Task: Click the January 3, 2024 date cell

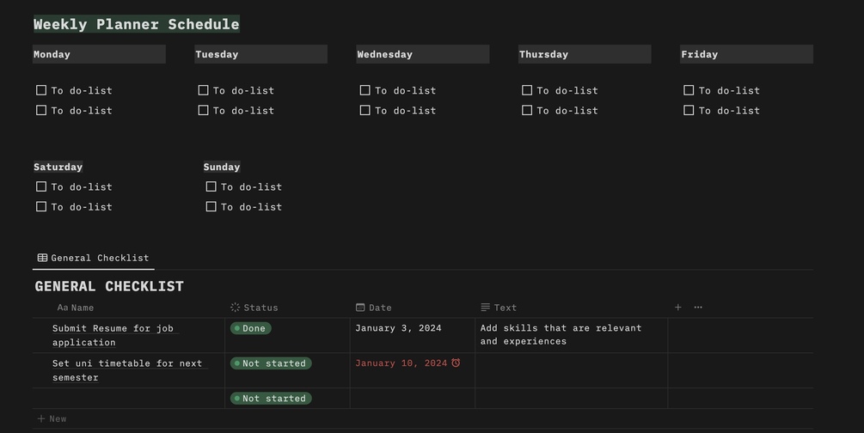Action: pyautogui.click(x=398, y=328)
